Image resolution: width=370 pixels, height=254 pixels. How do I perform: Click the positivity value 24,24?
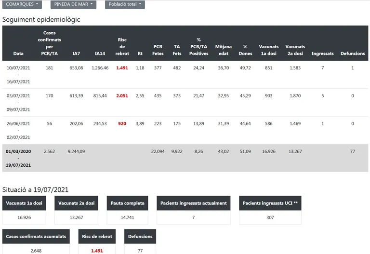pos(198,68)
